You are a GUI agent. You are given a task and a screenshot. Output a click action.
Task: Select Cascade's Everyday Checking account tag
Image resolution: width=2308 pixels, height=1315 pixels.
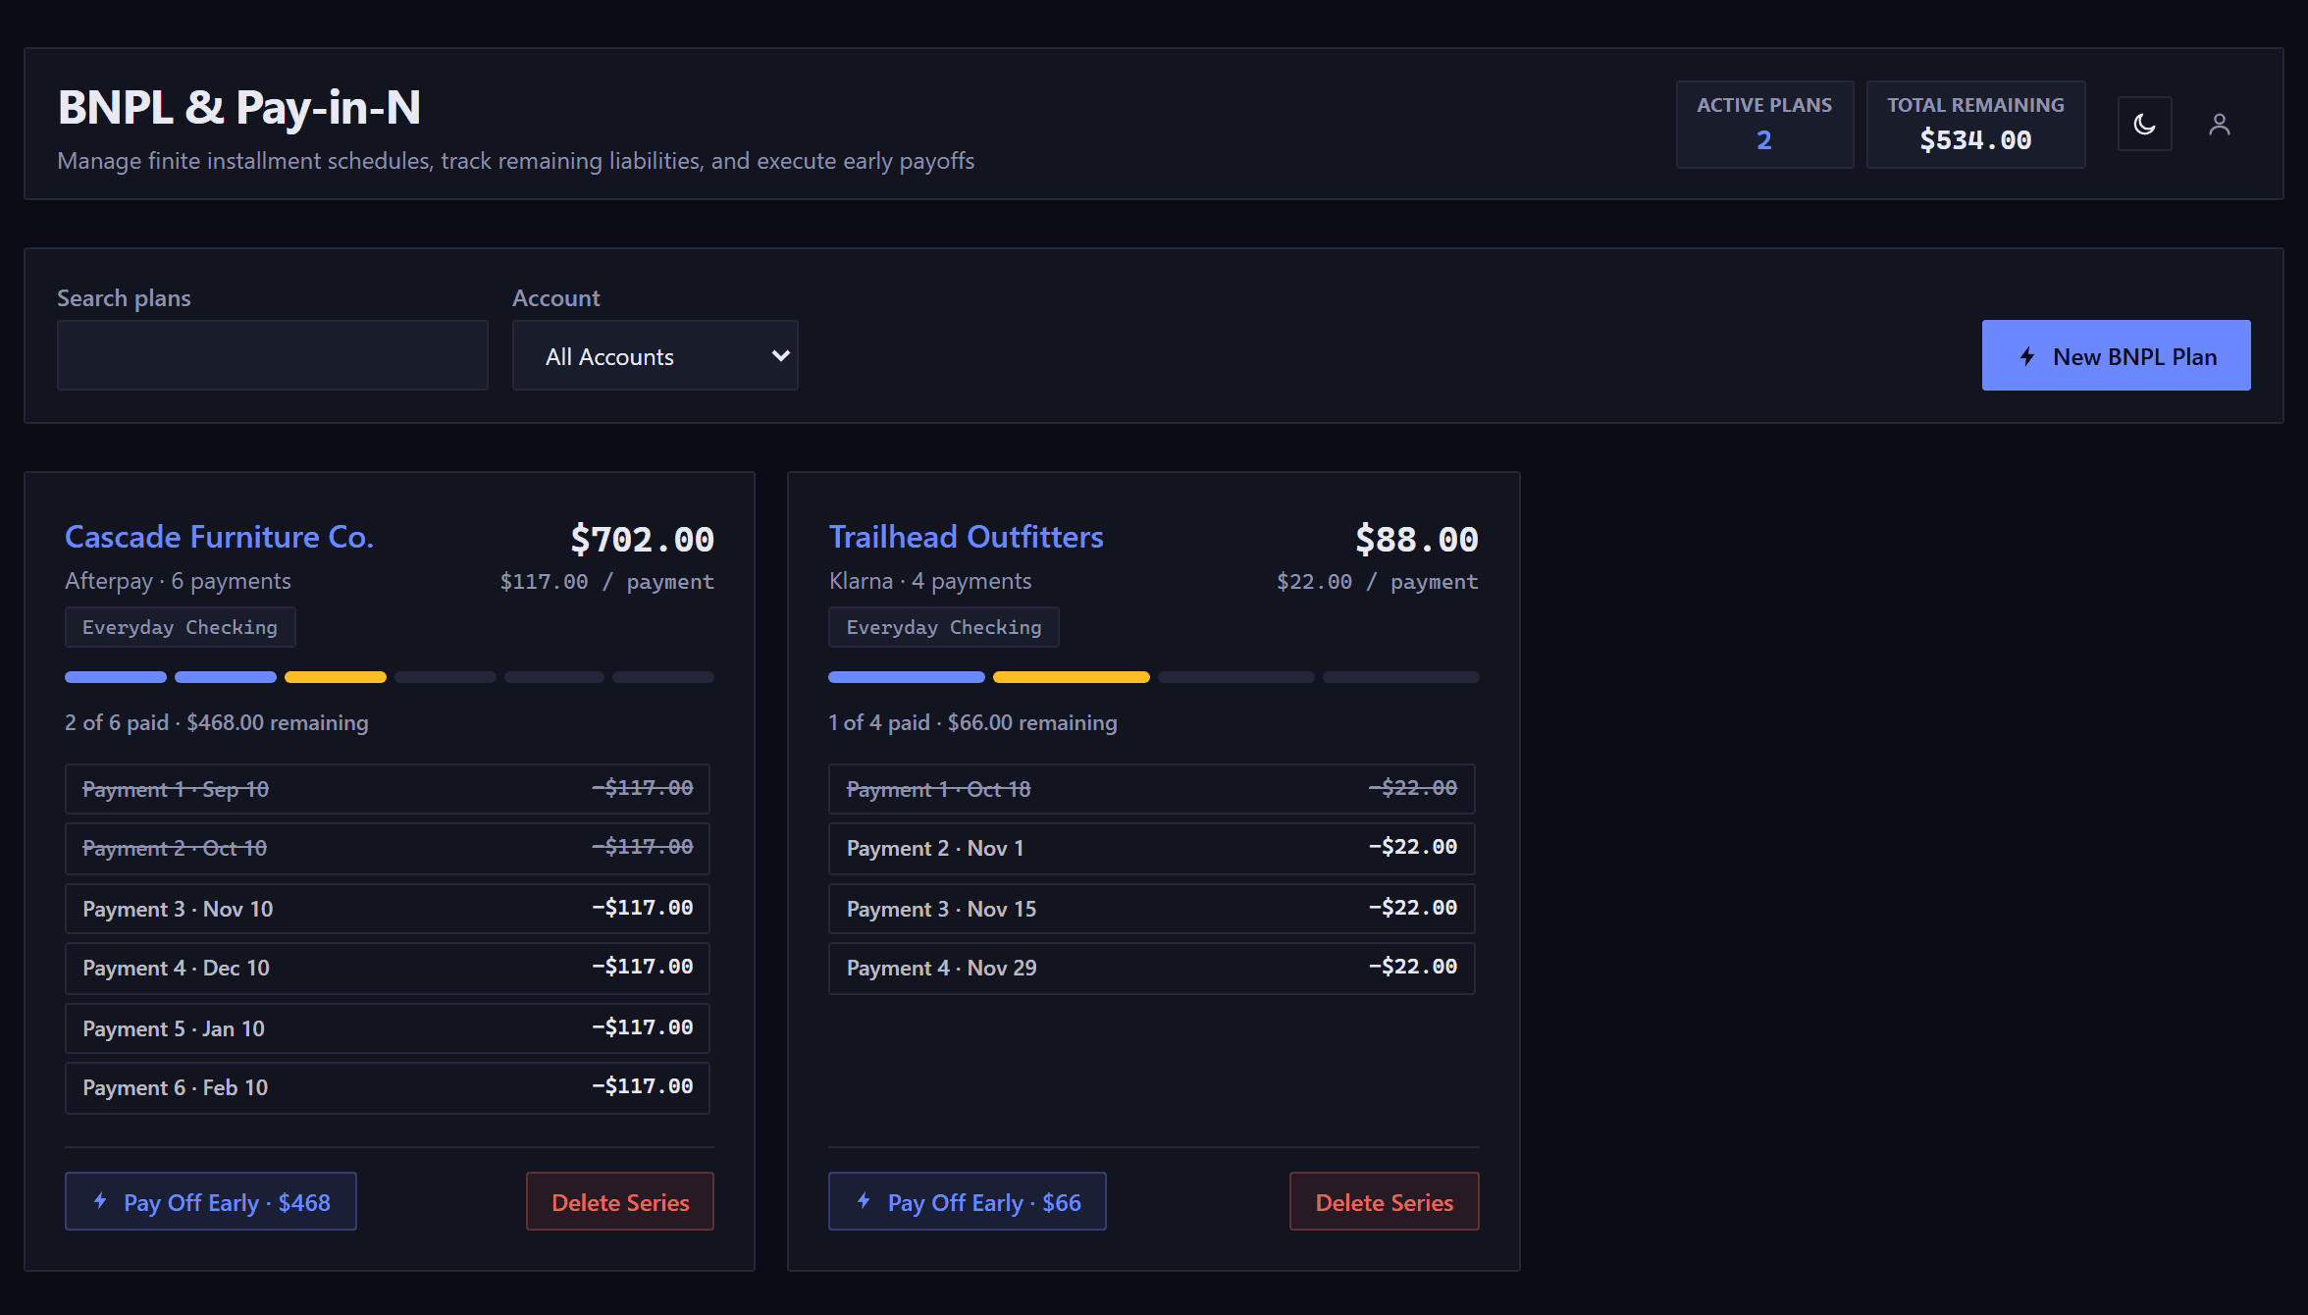[x=180, y=627]
